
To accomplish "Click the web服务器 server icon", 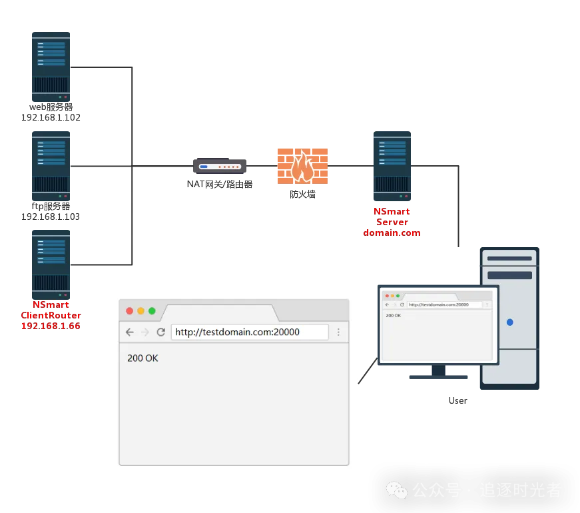I will [51, 67].
